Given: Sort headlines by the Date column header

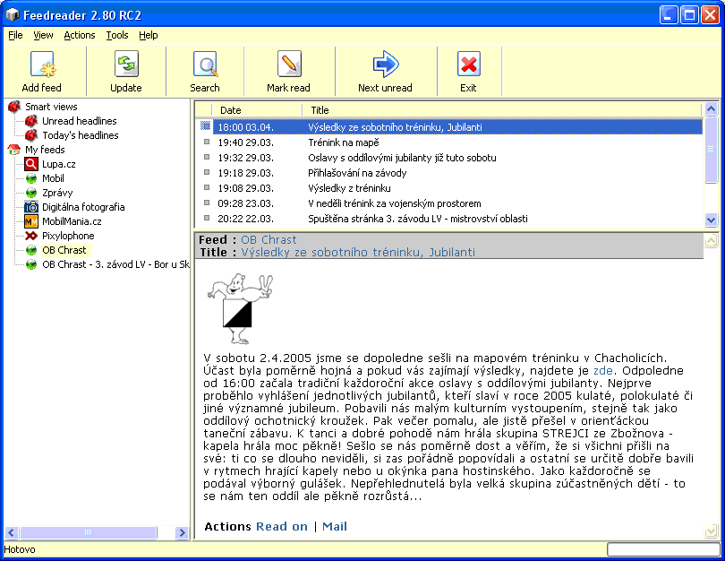Looking at the screenshot, I should point(257,110).
